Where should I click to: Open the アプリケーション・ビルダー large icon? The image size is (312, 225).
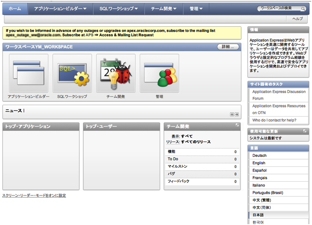29,73
